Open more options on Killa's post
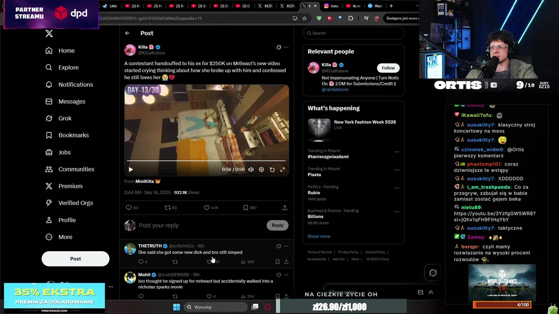Image resolution: width=559 pixels, height=314 pixels. coord(286,47)
